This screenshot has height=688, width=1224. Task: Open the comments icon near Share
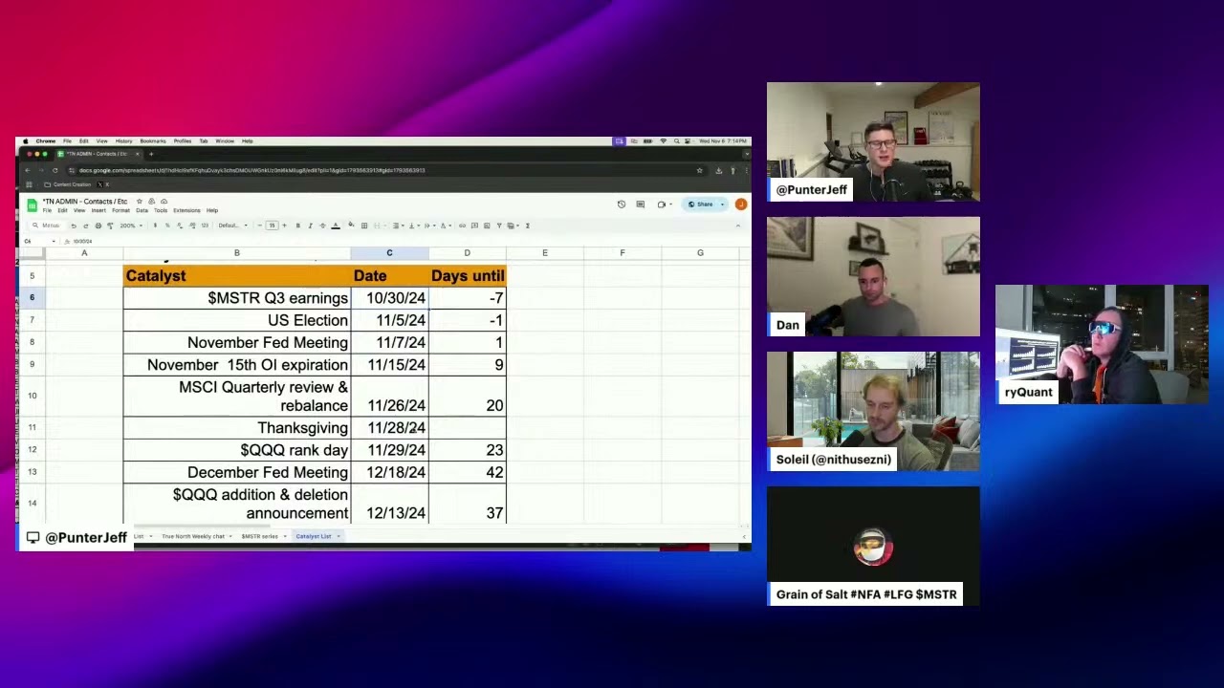click(640, 204)
